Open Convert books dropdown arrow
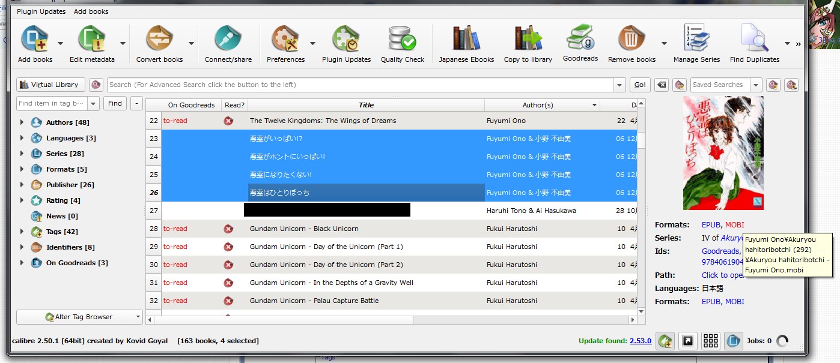Viewport: 840px width, 363px height. click(x=191, y=43)
